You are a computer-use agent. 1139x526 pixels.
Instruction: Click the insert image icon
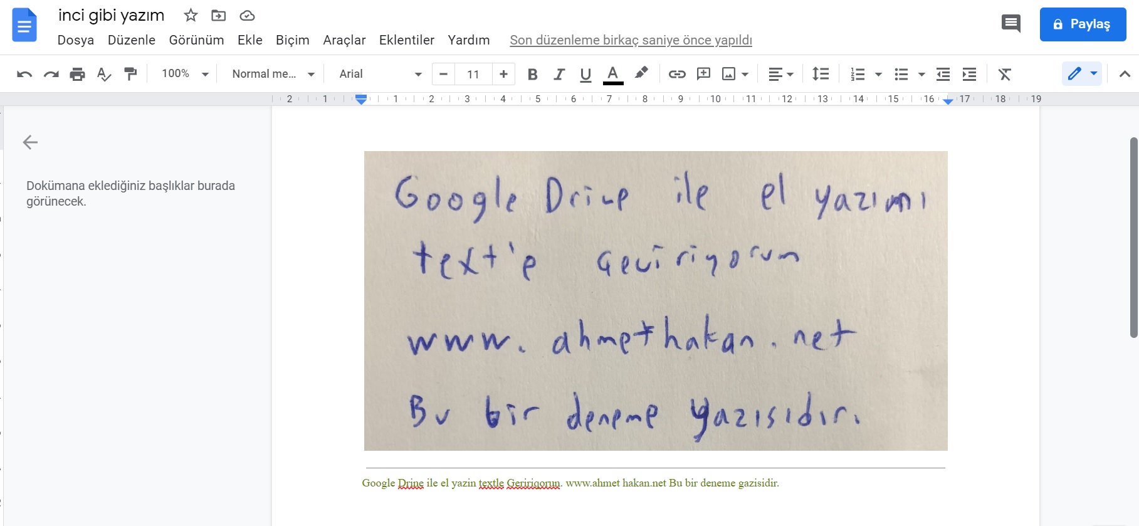(728, 74)
